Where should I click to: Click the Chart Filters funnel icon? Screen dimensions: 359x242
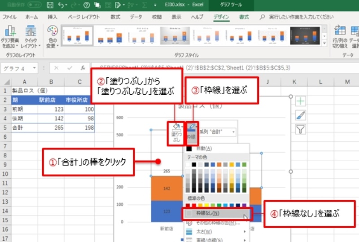click(x=301, y=130)
